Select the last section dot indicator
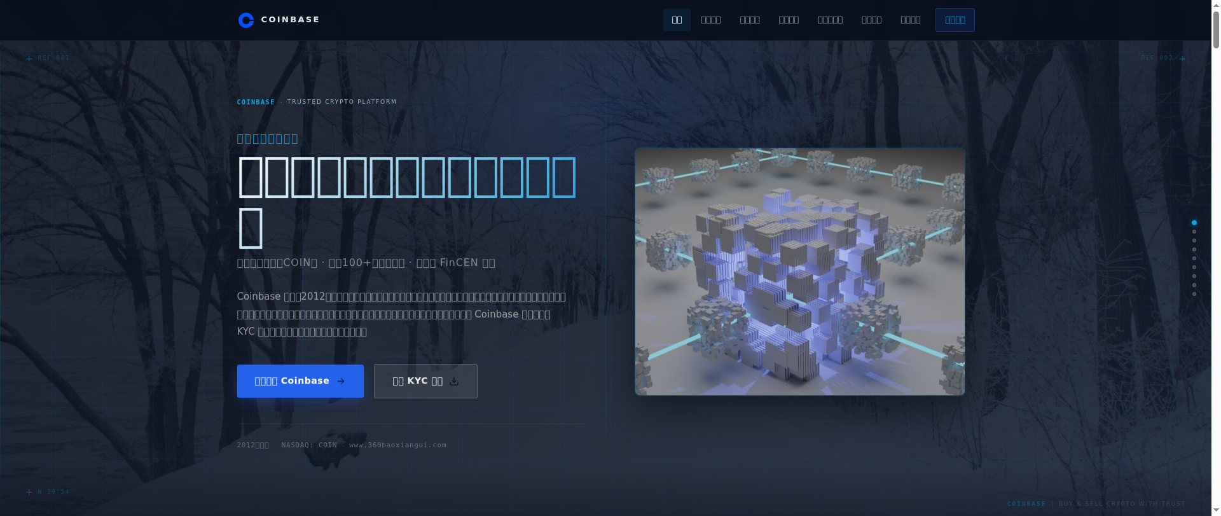The height and width of the screenshot is (516, 1221). [x=1194, y=294]
